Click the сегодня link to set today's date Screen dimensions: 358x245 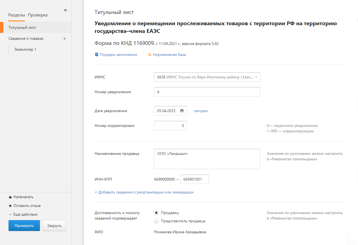[x=201, y=111]
